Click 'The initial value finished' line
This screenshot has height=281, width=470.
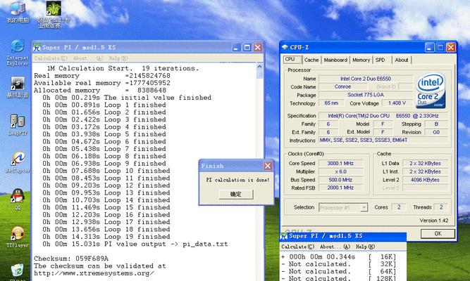[127, 98]
